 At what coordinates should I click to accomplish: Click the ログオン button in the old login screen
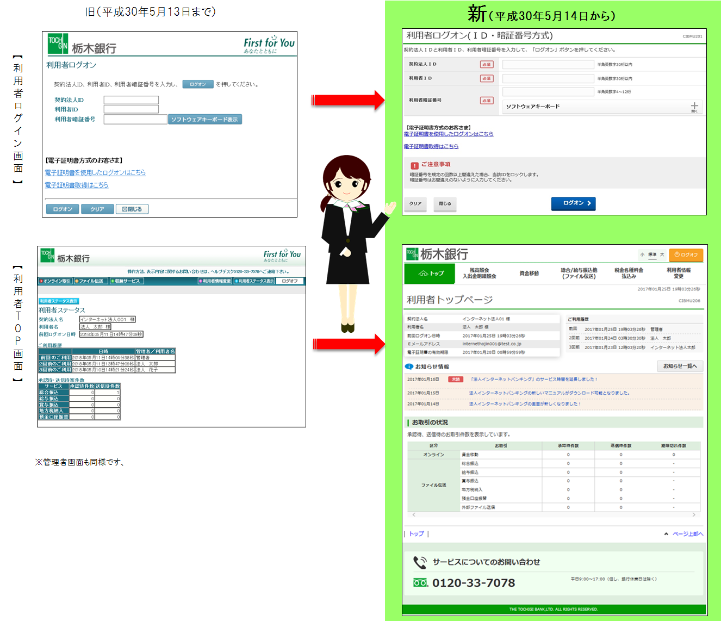tap(63, 209)
